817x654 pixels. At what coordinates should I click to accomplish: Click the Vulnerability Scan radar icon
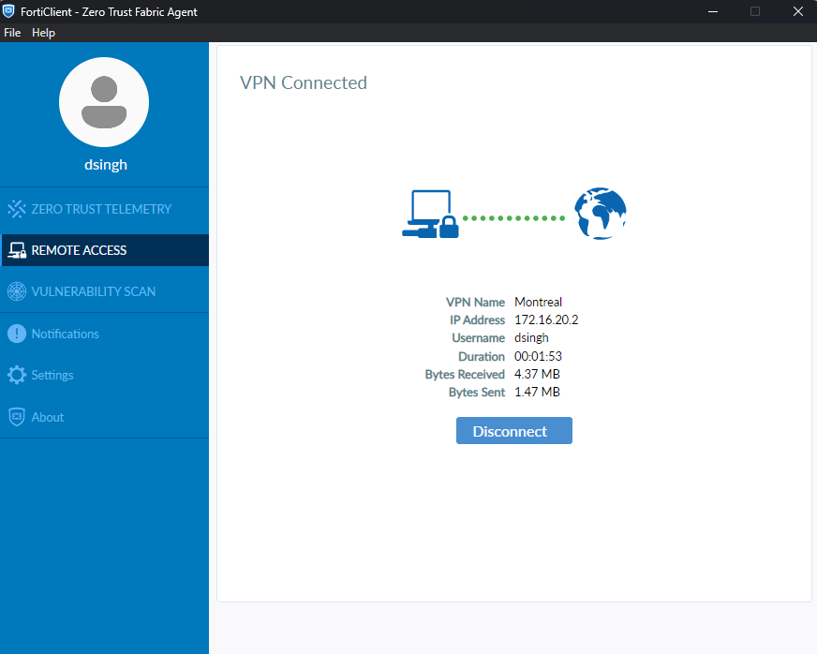click(17, 291)
